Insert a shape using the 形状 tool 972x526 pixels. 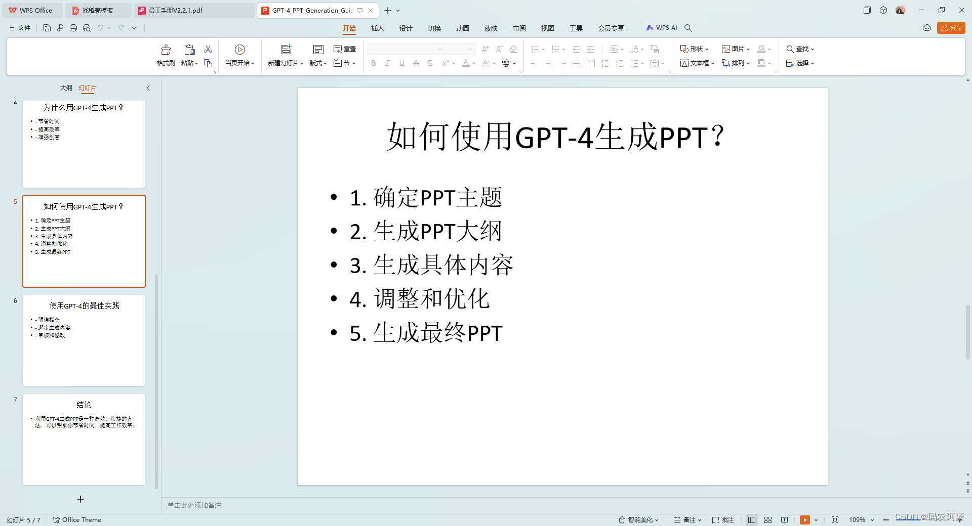(x=694, y=49)
